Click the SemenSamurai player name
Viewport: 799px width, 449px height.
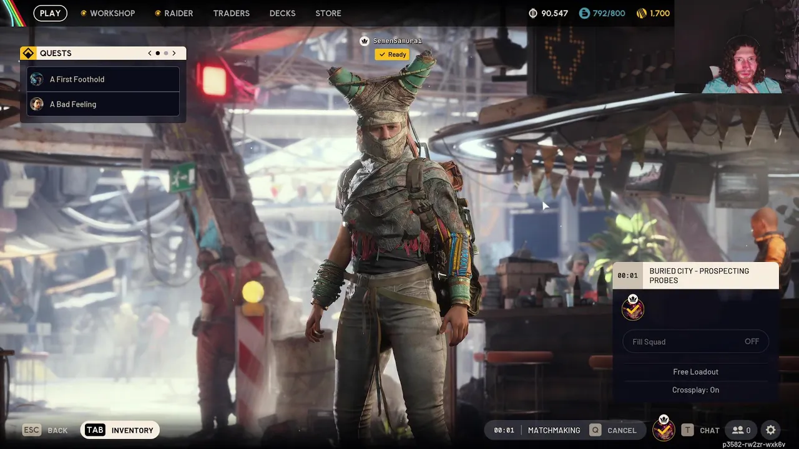pyautogui.click(x=398, y=41)
